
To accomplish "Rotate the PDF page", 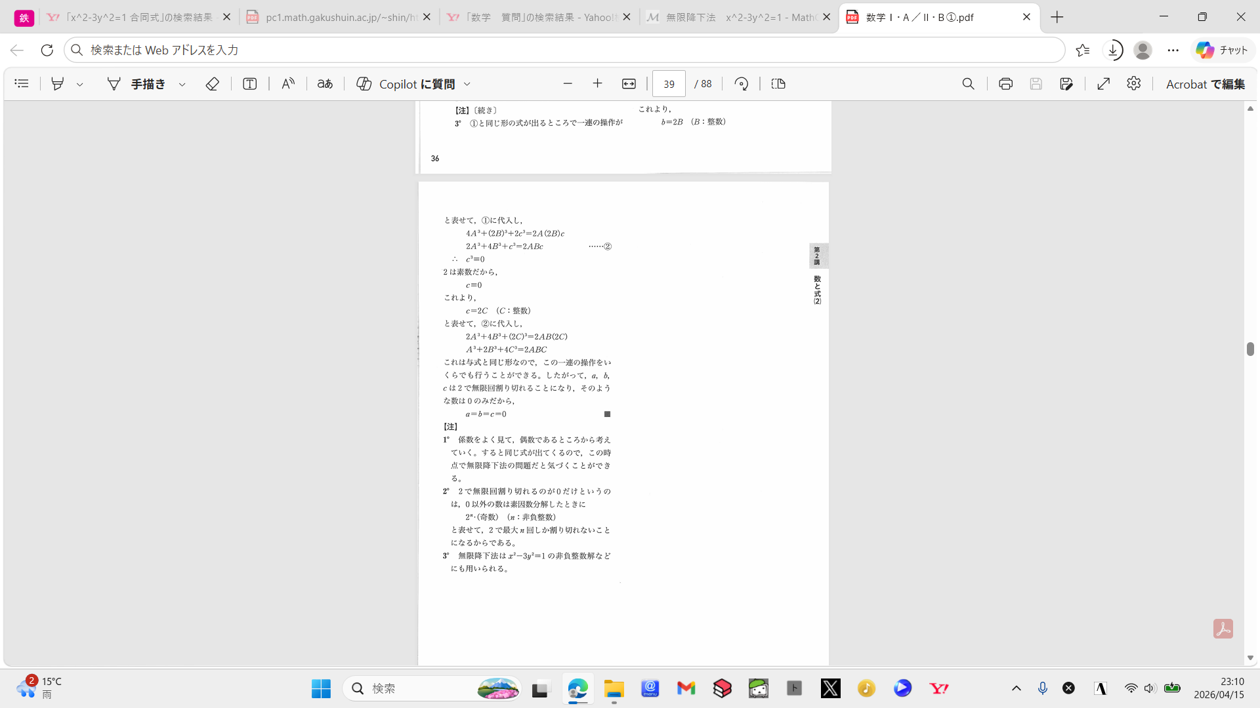I will point(741,83).
